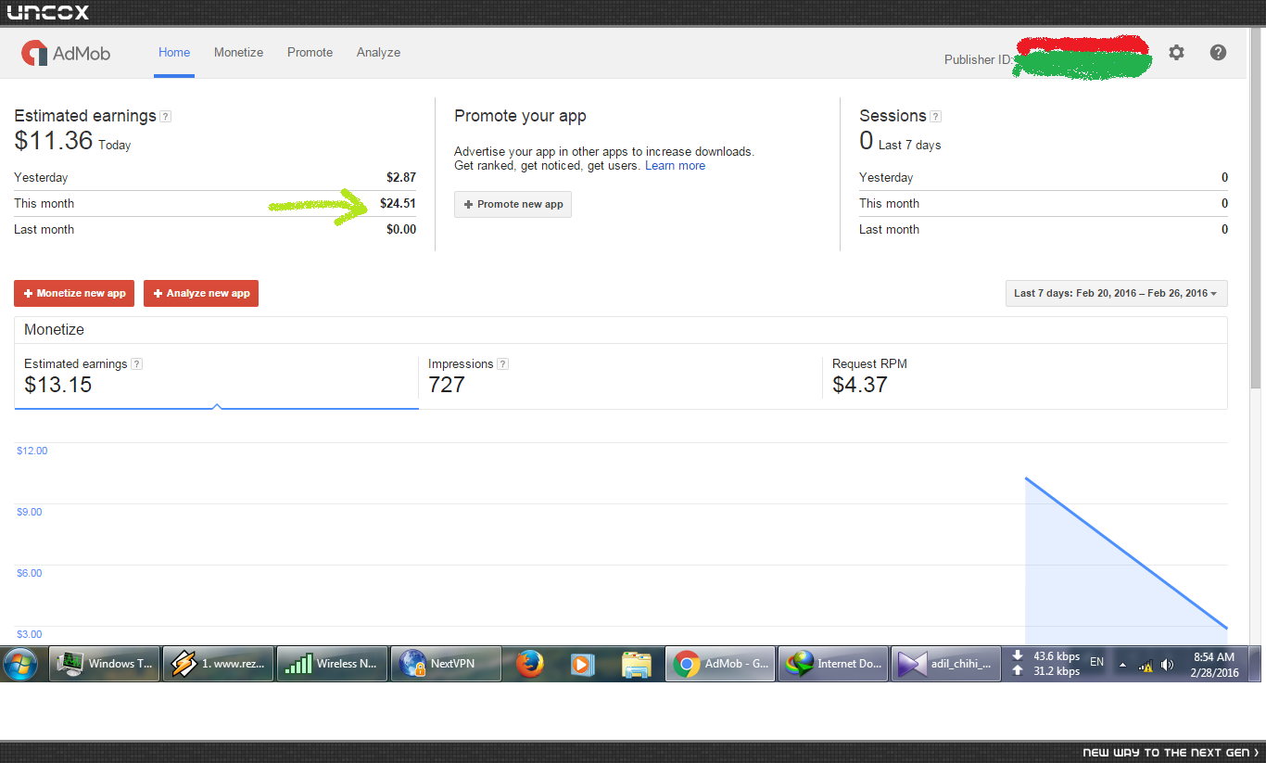Image resolution: width=1266 pixels, height=763 pixels.
Task: Open the Analyze tab
Action: pos(378,53)
